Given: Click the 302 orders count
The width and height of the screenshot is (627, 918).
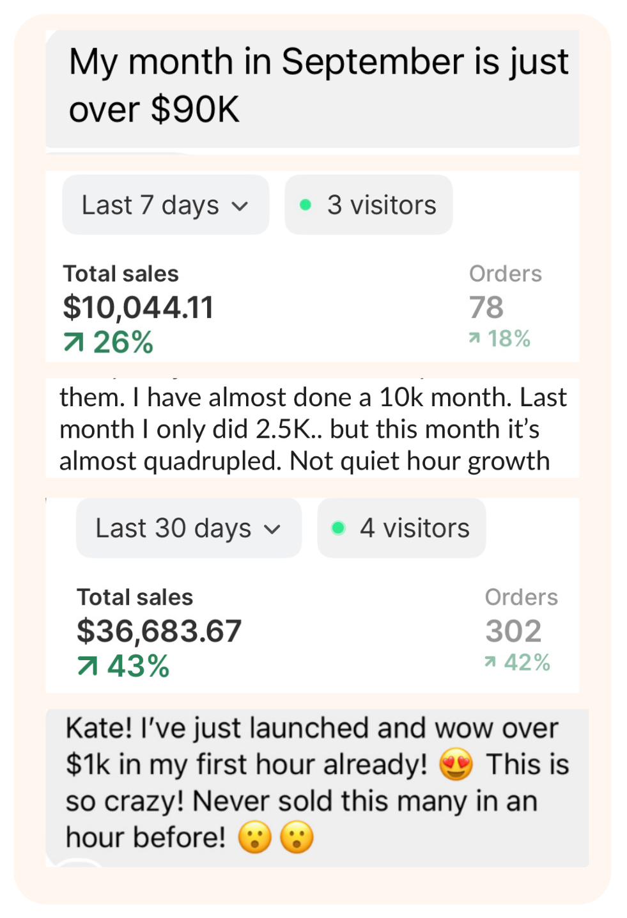Looking at the screenshot, I should pos(513,631).
